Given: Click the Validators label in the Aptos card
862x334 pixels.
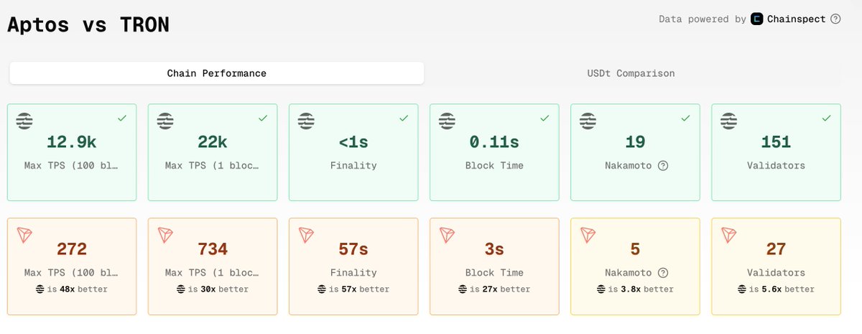Looking at the screenshot, I should 776,165.
